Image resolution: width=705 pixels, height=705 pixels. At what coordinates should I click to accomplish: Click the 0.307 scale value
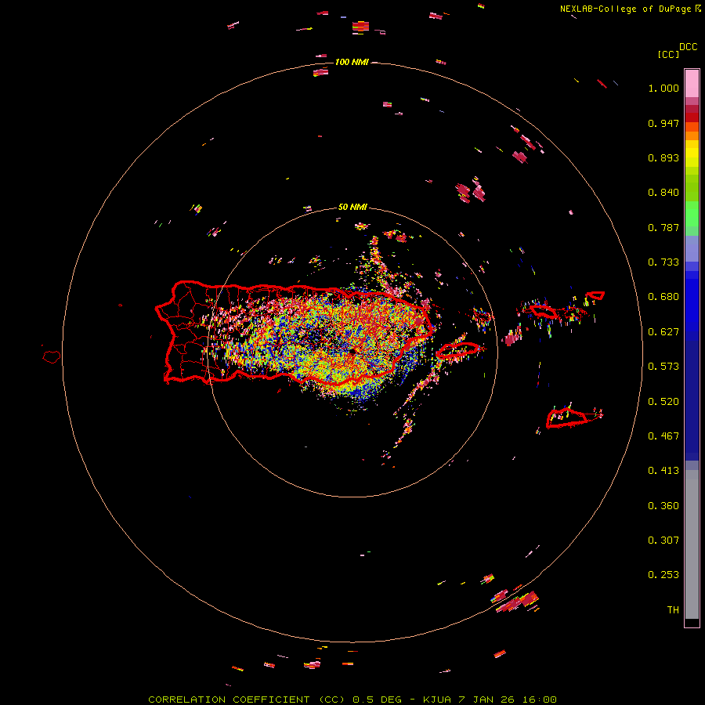[x=663, y=540]
